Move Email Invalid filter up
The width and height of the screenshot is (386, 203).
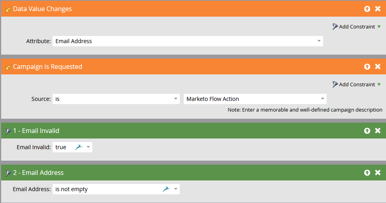pyautogui.click(x=367, y=131)
